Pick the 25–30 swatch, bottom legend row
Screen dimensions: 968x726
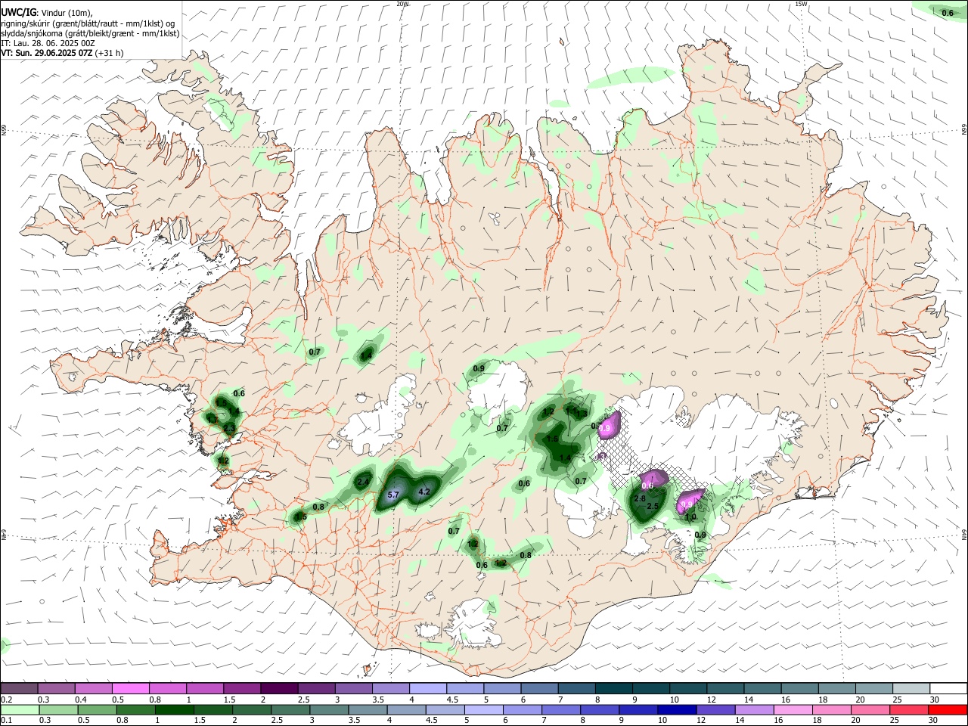(x=910, y=709)
